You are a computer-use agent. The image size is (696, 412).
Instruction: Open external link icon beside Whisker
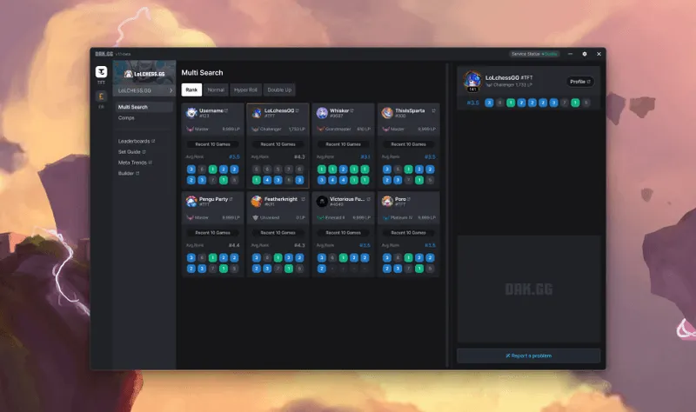352,110
